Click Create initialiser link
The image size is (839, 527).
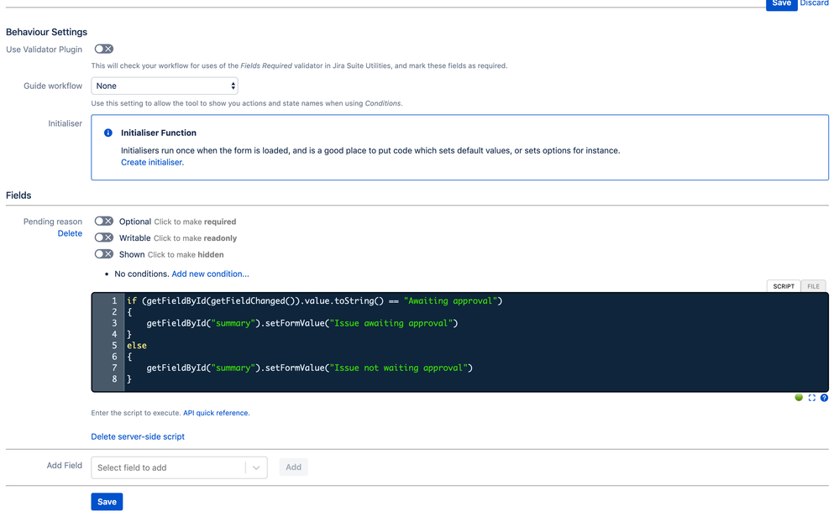point(151,162)
